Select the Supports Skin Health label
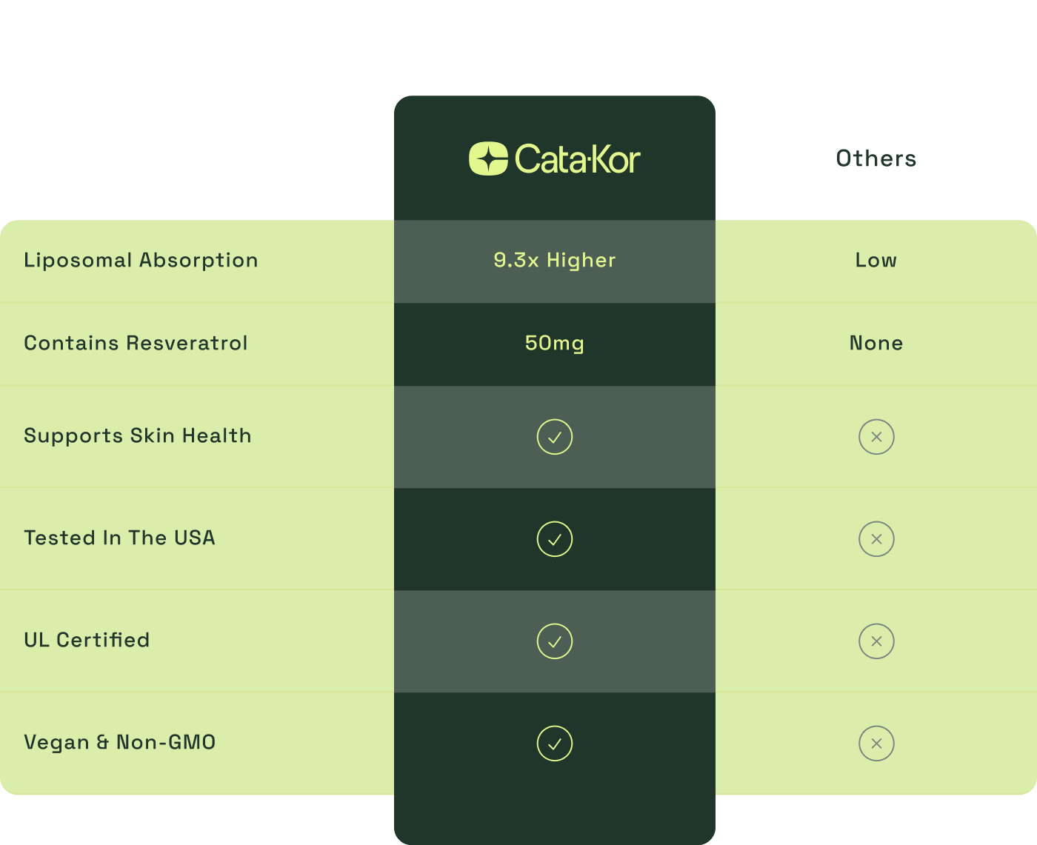This screenshot has height=845, width=1037. [x=138, y=435]
